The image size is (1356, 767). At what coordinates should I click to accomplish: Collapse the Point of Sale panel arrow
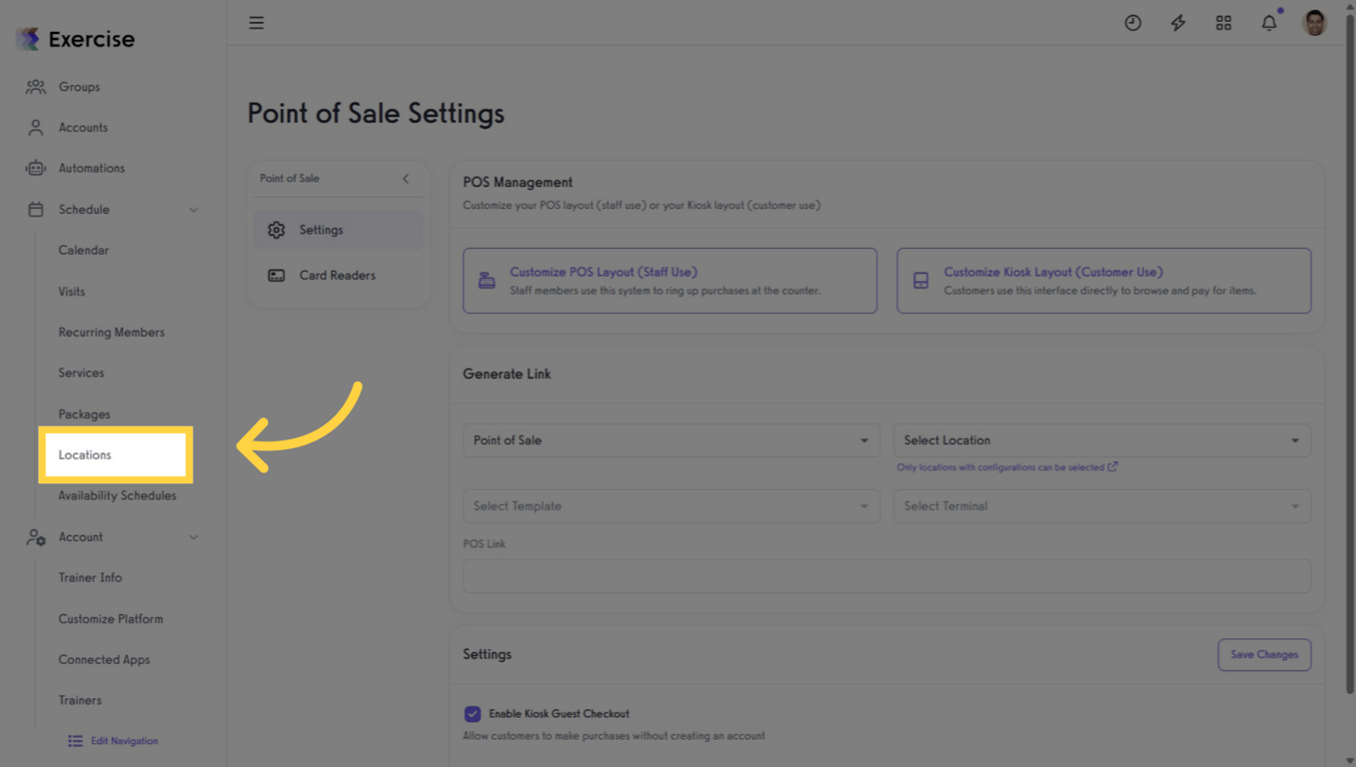coord(406,179)
